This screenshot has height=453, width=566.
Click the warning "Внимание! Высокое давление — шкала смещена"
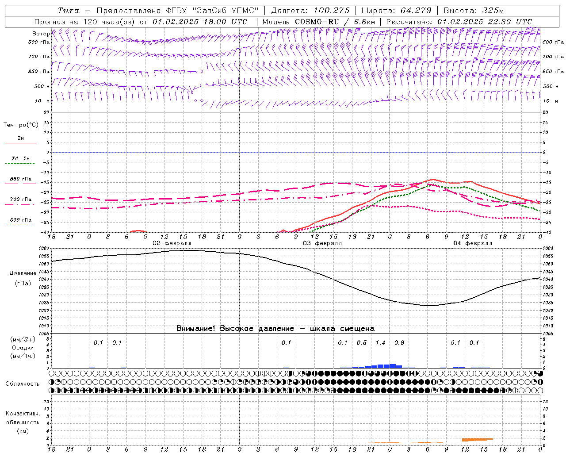[x=275, y=329]
